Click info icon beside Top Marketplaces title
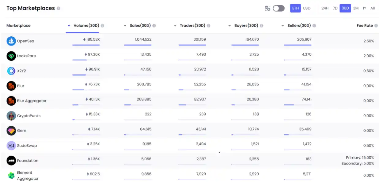 [59, 9]
